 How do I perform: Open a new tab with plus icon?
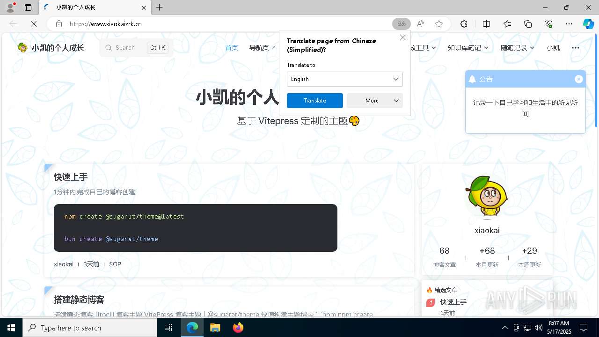coord(160,7)
